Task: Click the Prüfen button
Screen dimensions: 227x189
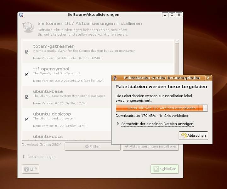Action: (x=93, y=146)
